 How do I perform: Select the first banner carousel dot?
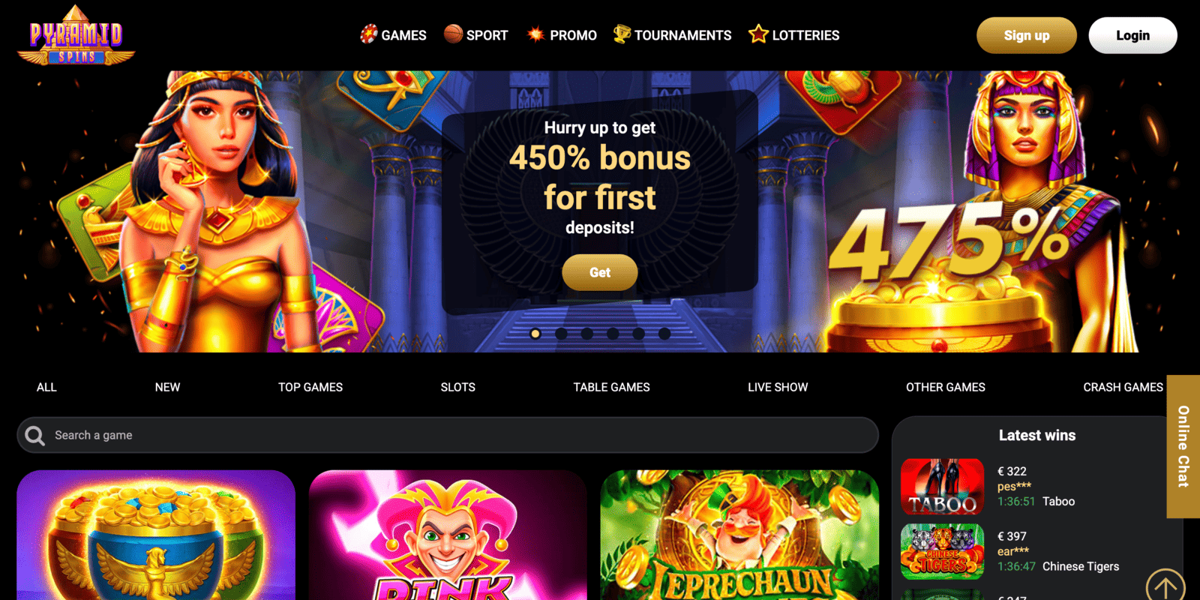pos(535,334)
